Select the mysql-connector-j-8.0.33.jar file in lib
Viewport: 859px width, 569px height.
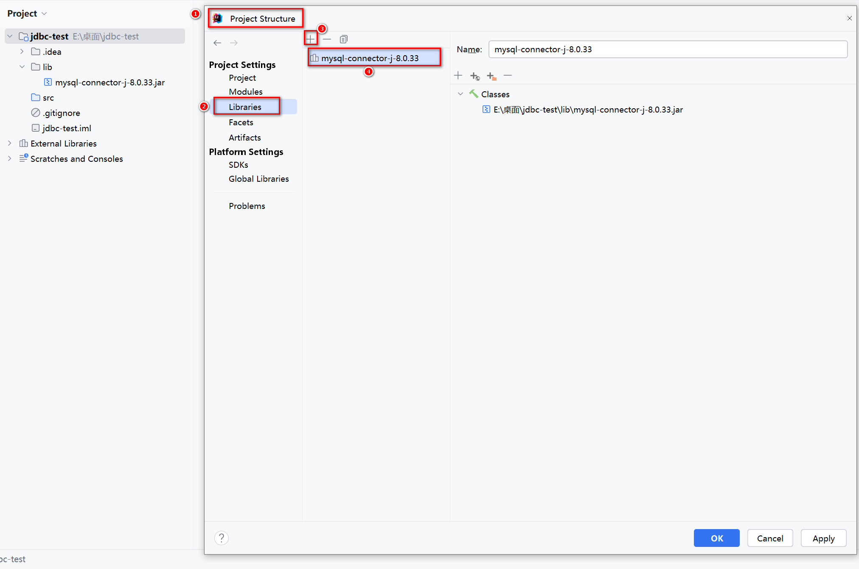109,82
